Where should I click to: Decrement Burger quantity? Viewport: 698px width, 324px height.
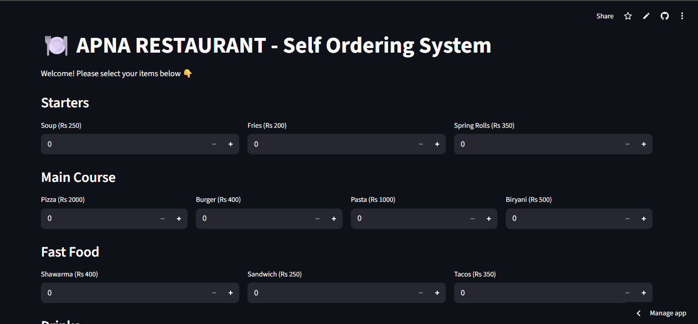[x=317, y=218]
